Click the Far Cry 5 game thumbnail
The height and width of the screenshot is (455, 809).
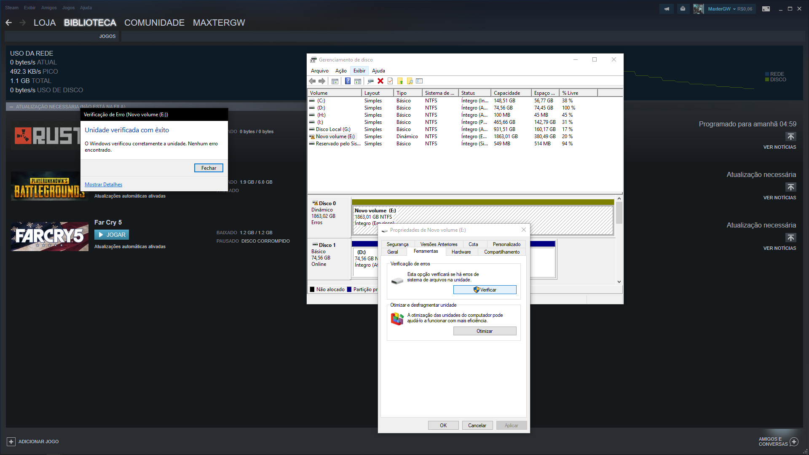point(50,236)
